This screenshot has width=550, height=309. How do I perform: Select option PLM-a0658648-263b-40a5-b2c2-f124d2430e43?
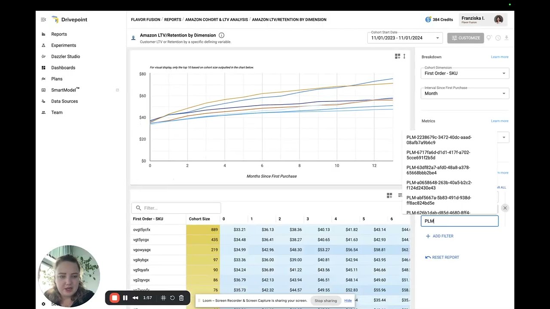point(449,185)
